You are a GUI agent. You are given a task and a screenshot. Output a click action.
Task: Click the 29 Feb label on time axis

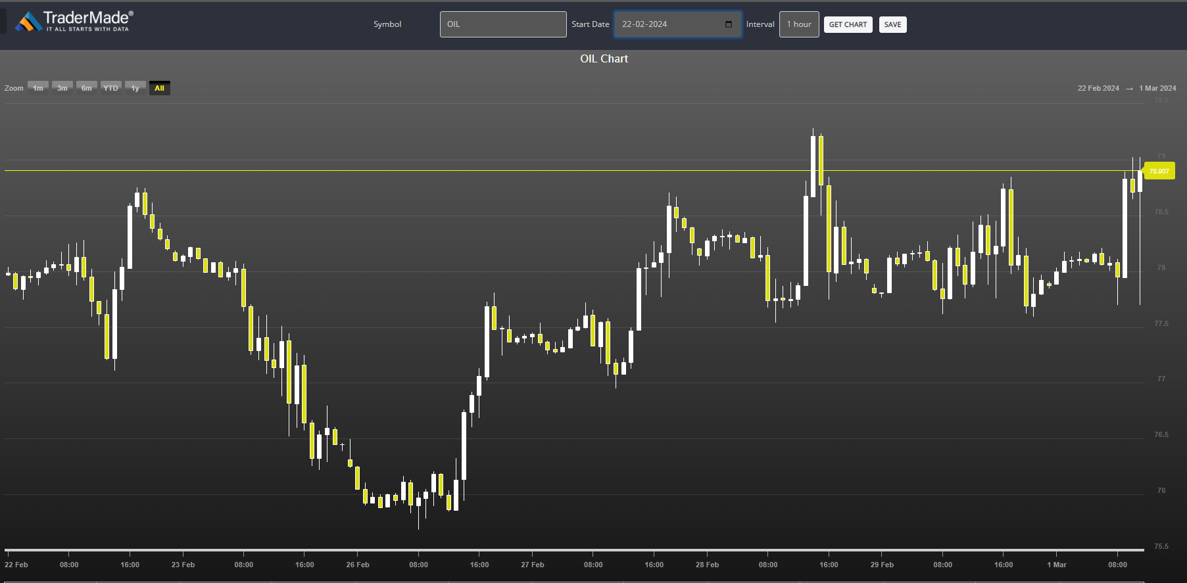(x=882, y=565)
